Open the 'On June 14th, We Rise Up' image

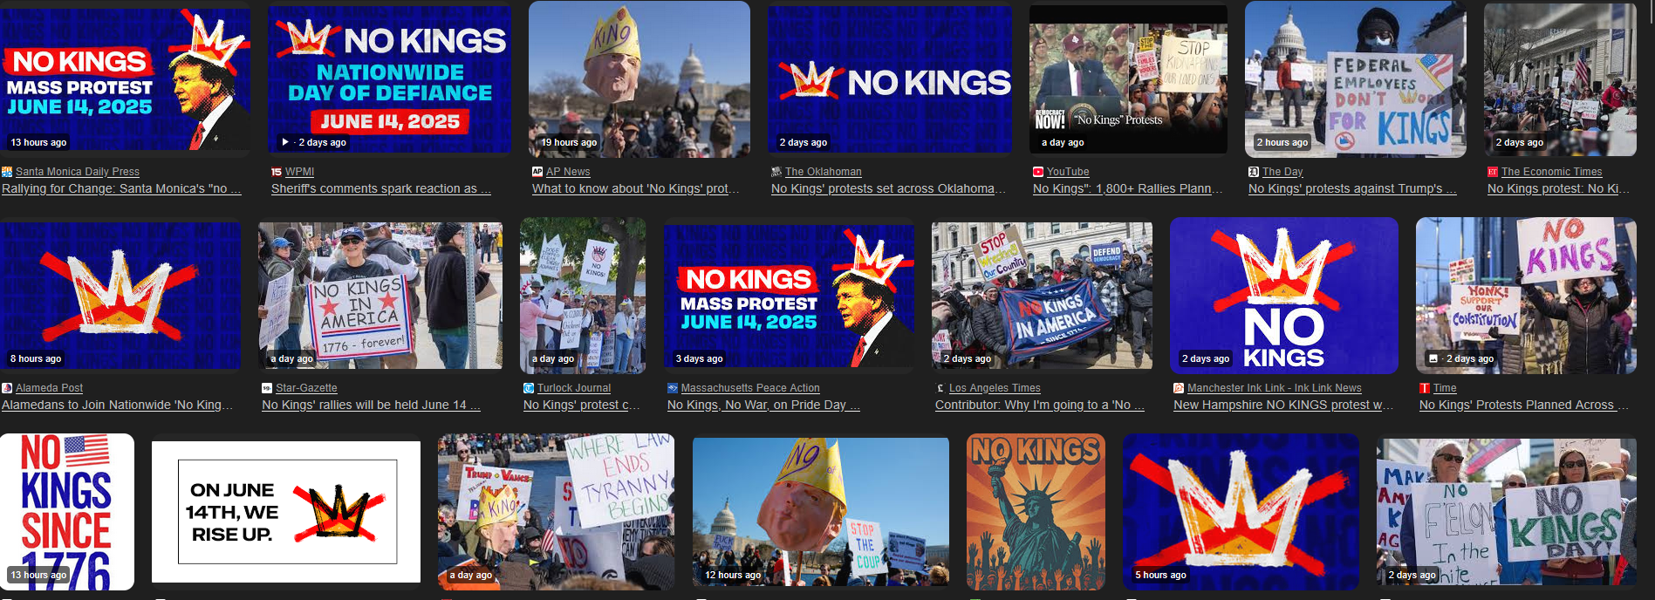tap(286, 512)
